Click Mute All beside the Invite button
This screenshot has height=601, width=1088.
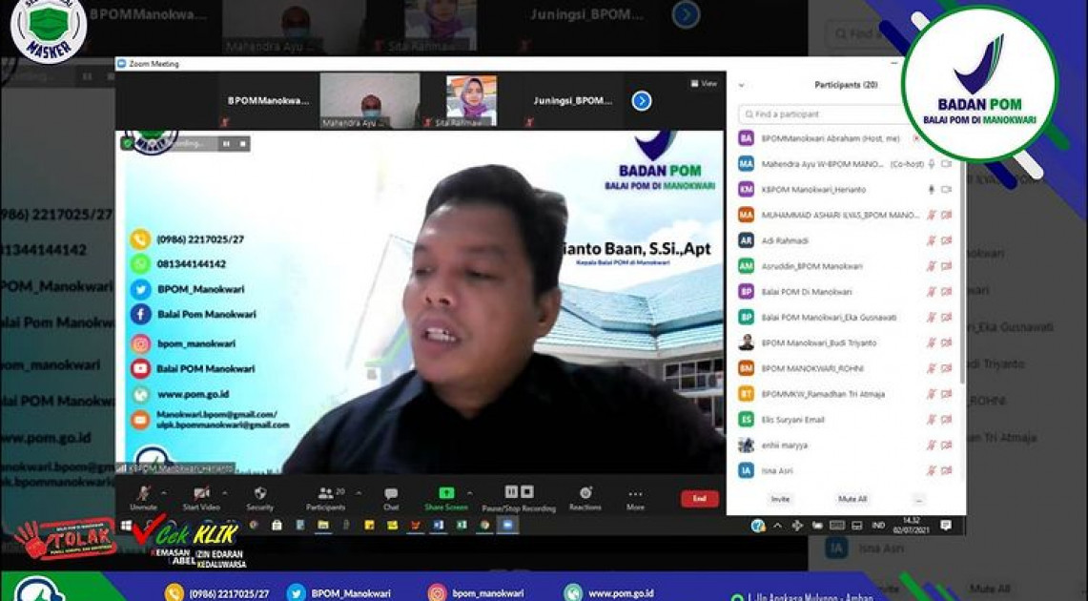click(x=852, y=500)
